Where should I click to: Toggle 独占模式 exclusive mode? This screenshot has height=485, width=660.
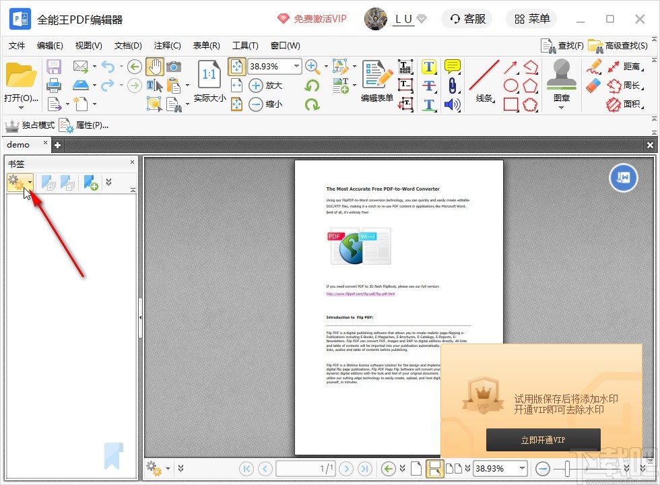pyautogui.click(x=30, y=125)
